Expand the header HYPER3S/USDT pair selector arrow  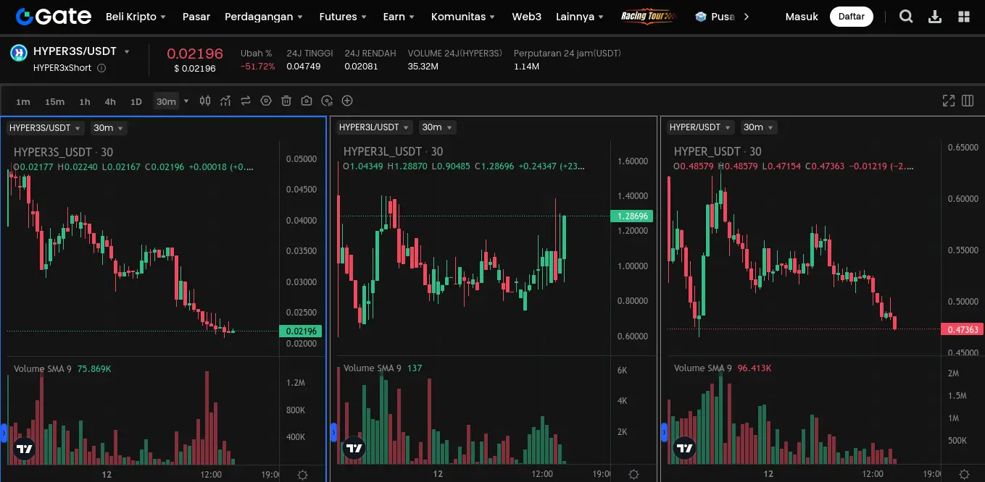pyautogui.click(x=127, y=52)
